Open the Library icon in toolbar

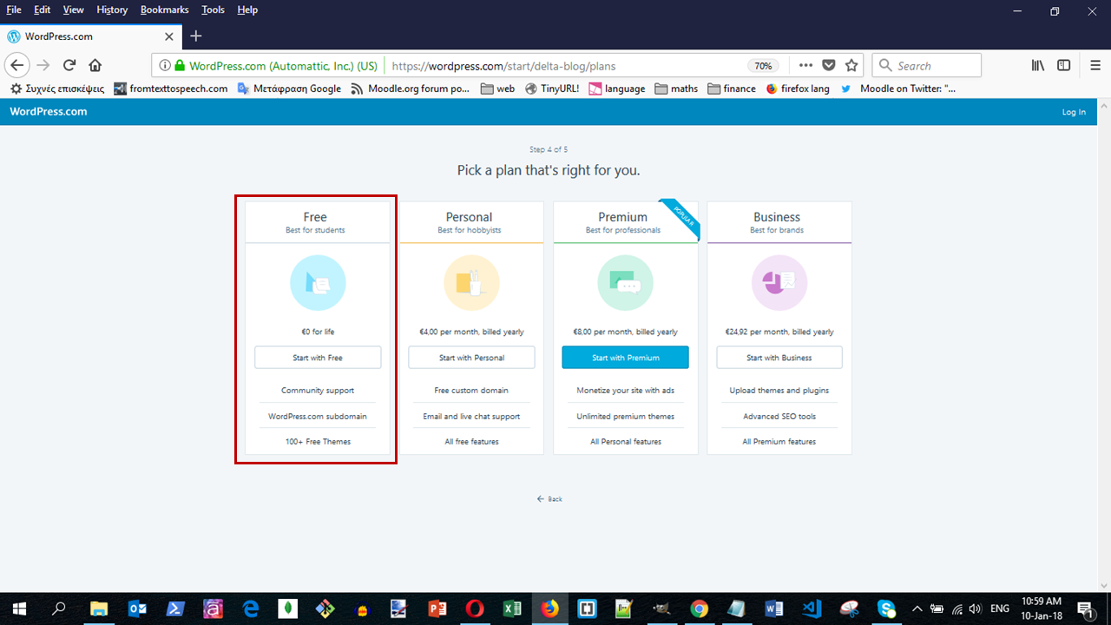1038,65
